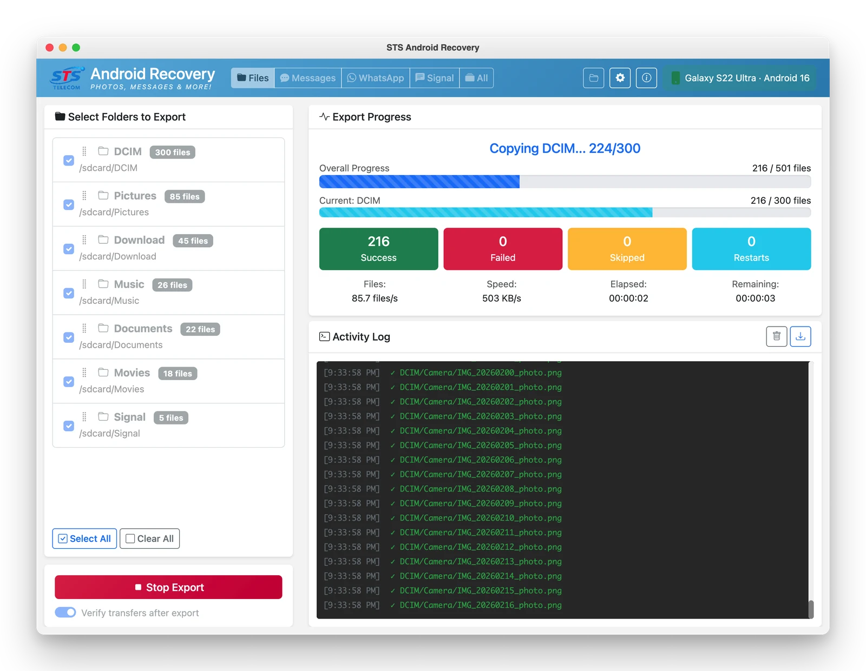Switch to the WhatsApp tab
This screenshot has width=866, height=671.
coord(376,78)
